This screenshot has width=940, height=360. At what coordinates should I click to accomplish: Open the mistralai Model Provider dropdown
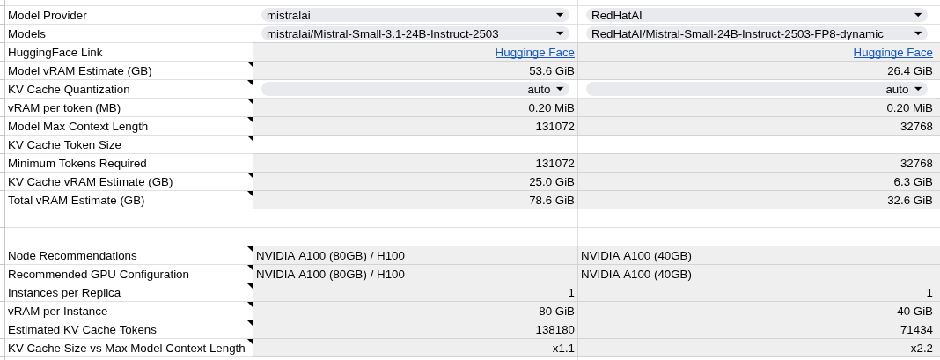click(415, 15)
